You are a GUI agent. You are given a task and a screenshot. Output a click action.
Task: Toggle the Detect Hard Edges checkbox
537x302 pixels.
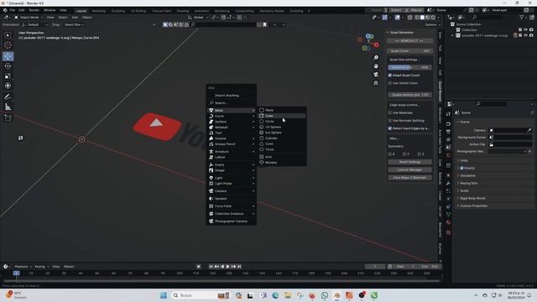[390, 128]
